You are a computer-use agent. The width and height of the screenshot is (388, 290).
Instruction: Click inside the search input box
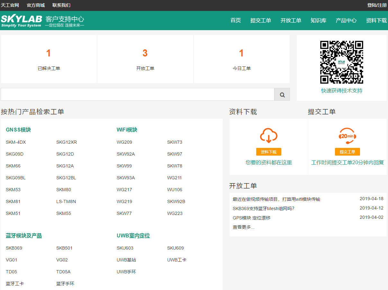tap(135, 94)
